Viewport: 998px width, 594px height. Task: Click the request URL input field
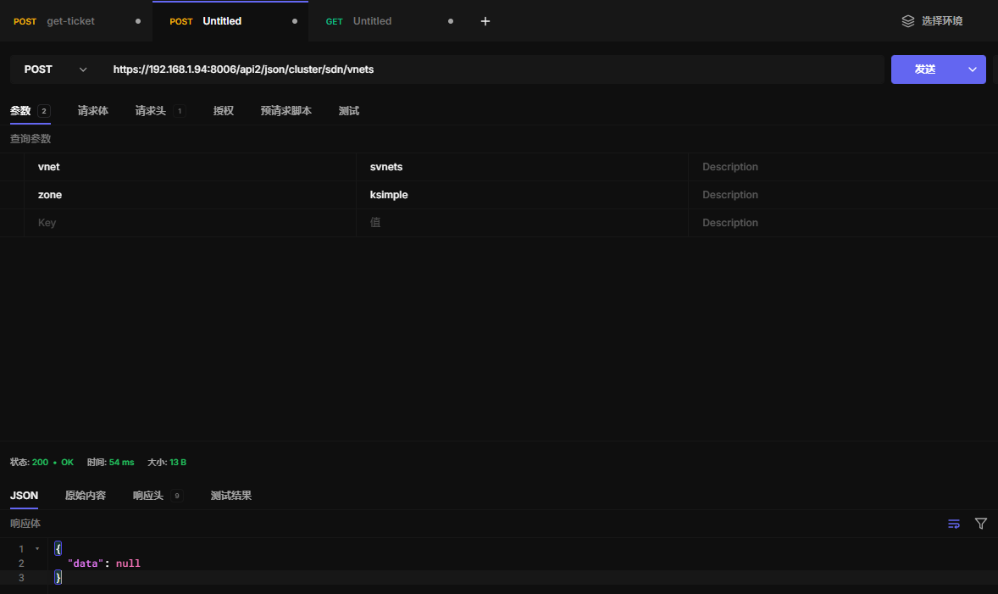point(491,69)
